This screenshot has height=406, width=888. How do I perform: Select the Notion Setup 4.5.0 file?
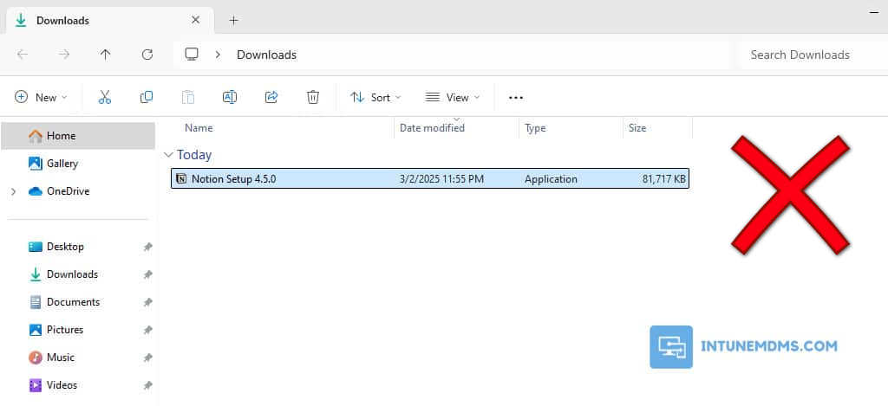[430, 178]
